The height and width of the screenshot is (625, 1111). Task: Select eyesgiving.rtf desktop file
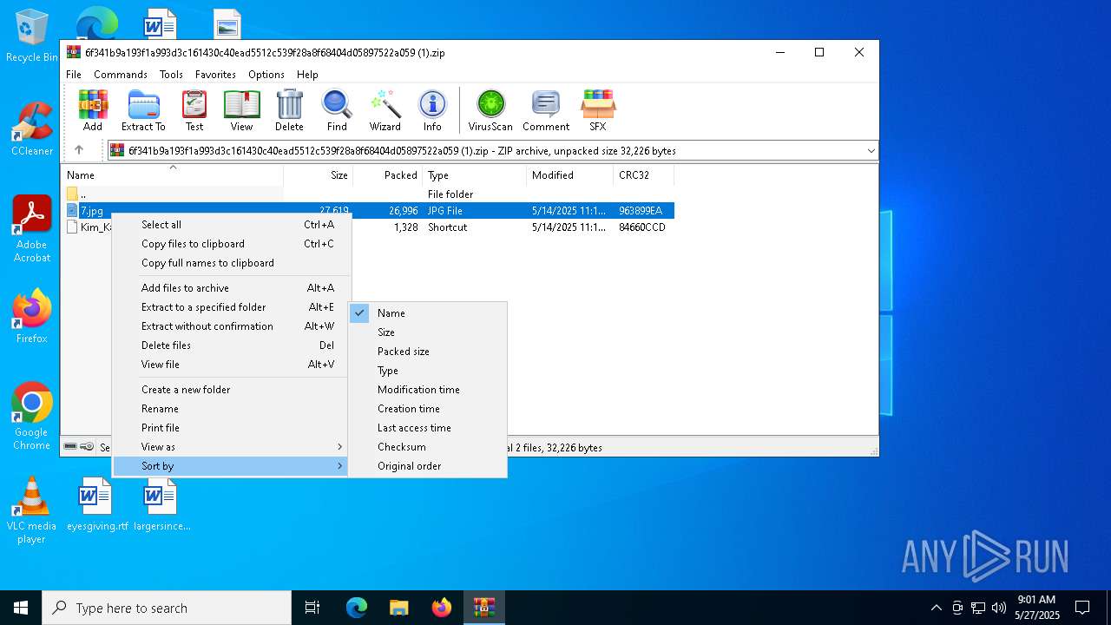click(x=96, y=504)
